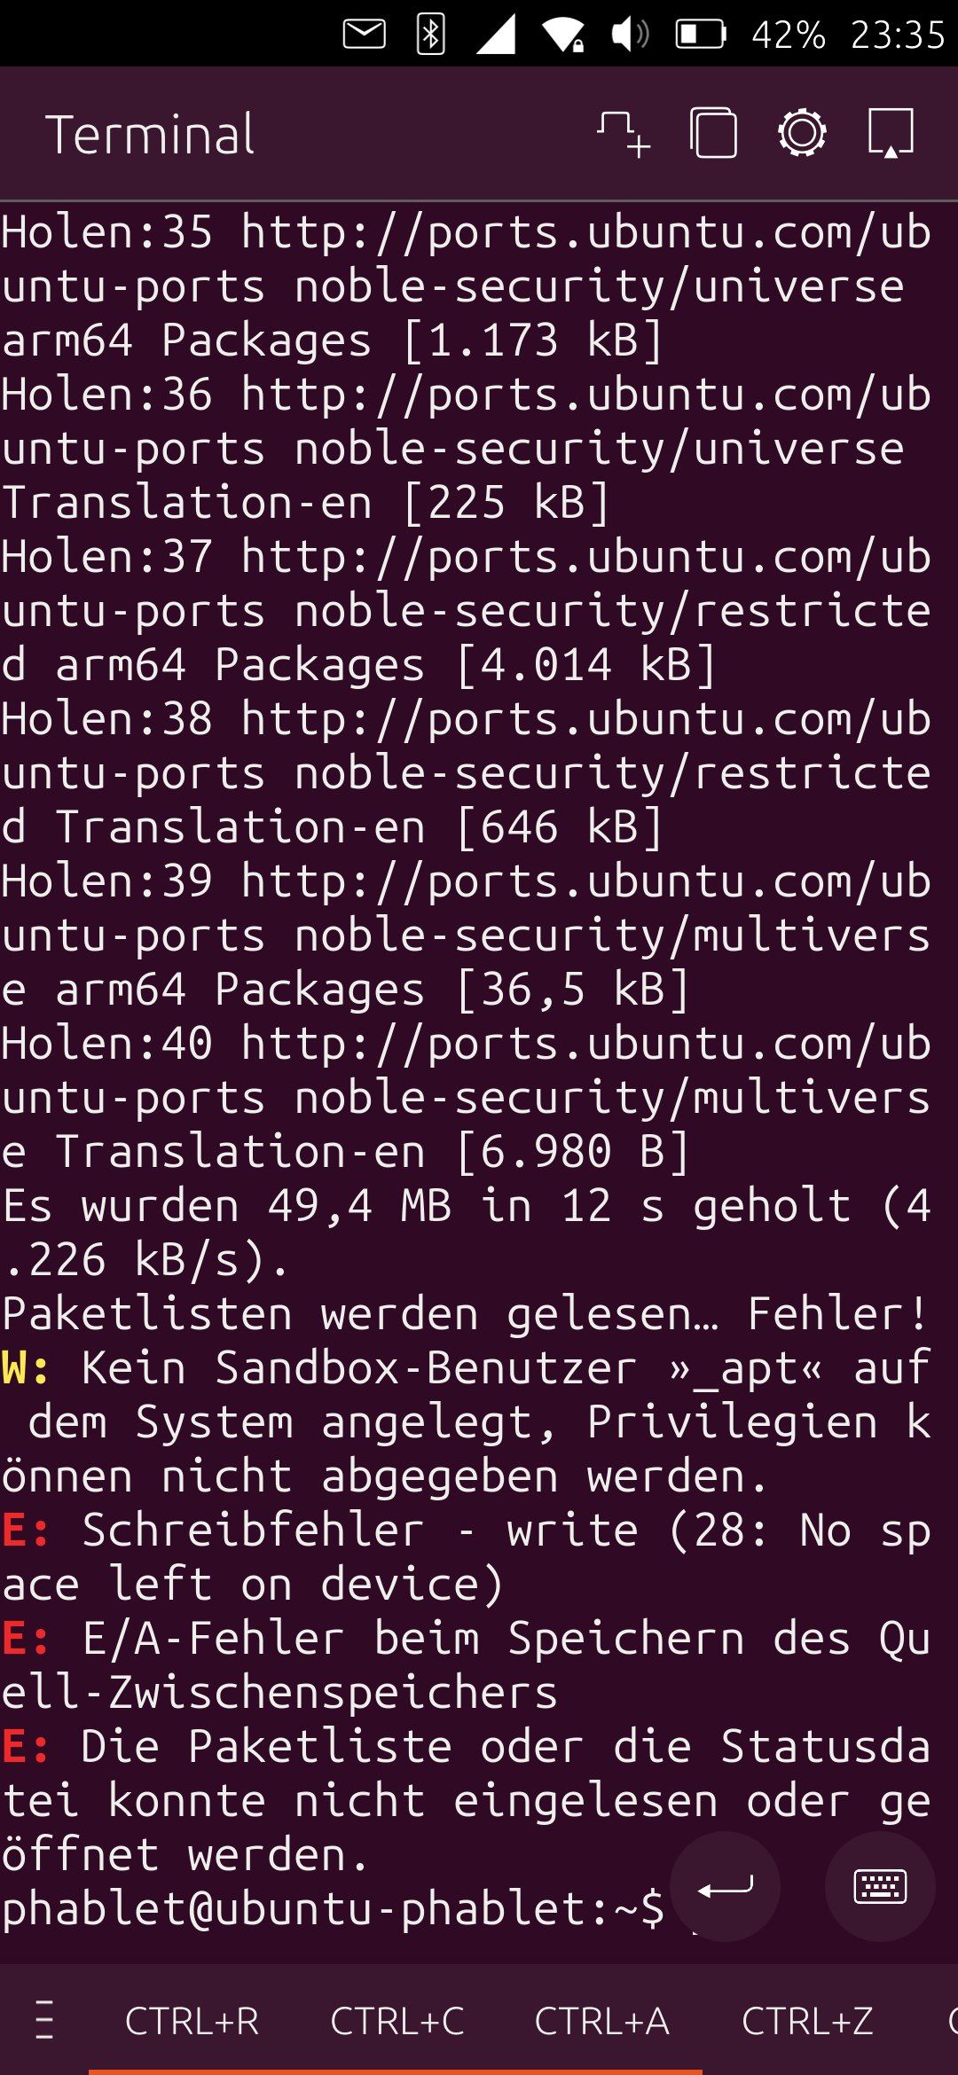Open the Wi-Fi network indicator
This screenshot has height=2075, width=958.
(562, 35)
